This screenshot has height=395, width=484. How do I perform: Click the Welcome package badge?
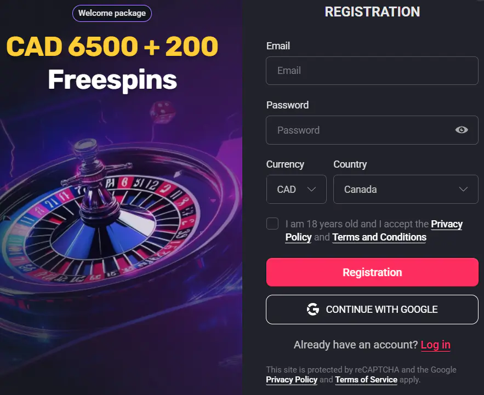click(x=112, y=13)
